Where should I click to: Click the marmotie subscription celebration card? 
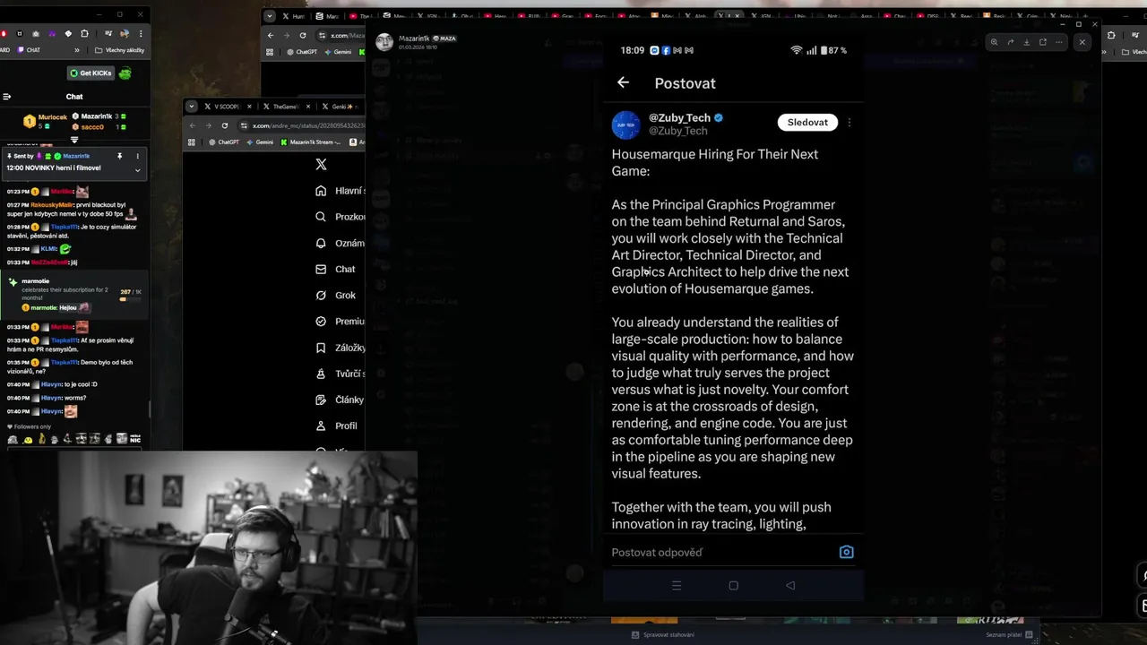[x=73, y=294]
